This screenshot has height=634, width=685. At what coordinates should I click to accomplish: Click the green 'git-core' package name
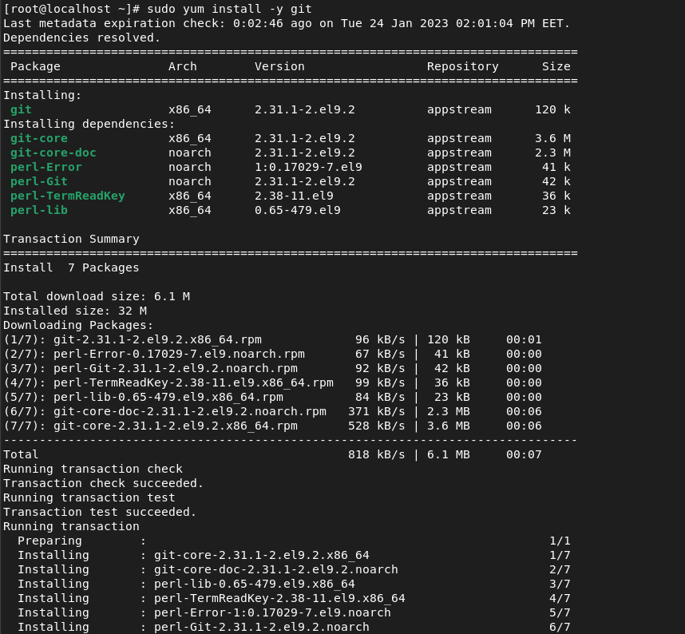39,138
